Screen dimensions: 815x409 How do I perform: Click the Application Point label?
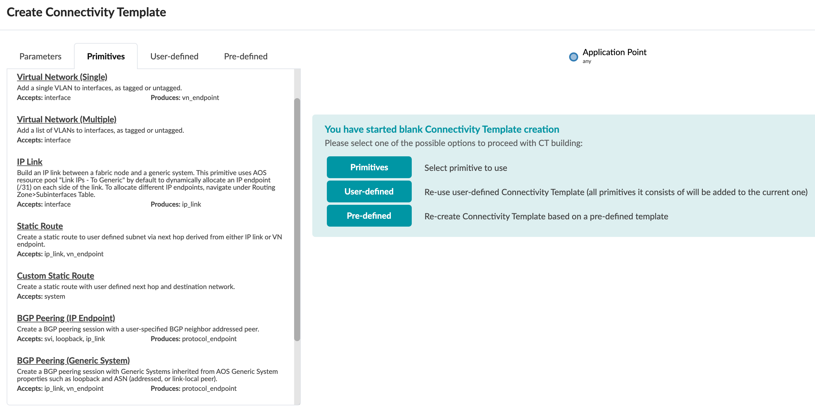[614, 52]
